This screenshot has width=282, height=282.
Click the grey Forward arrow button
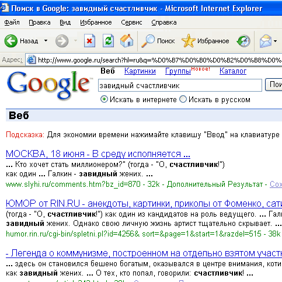[x=62, y=41]
